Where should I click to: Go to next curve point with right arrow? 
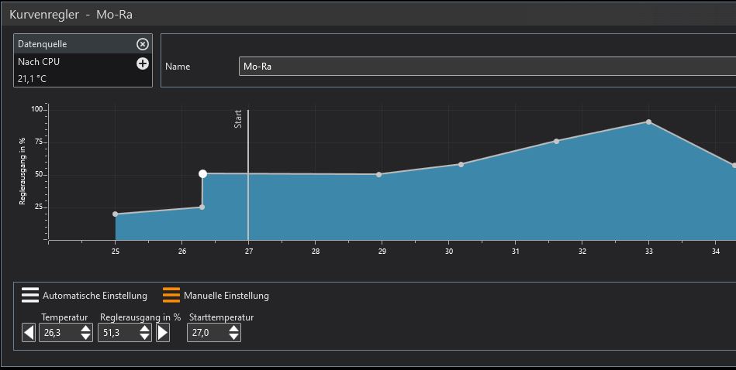click(x=163, y=333)
